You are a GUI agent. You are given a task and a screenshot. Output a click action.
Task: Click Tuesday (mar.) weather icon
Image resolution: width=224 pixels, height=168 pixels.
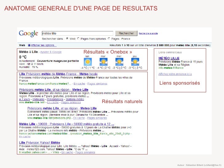(x=103, y=62)
